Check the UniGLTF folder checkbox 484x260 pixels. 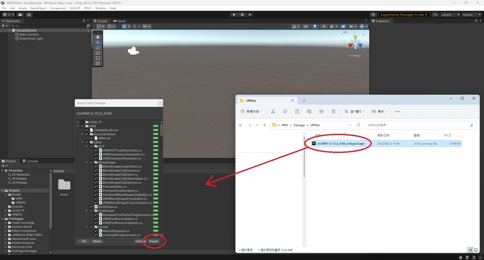coord(82,122)
